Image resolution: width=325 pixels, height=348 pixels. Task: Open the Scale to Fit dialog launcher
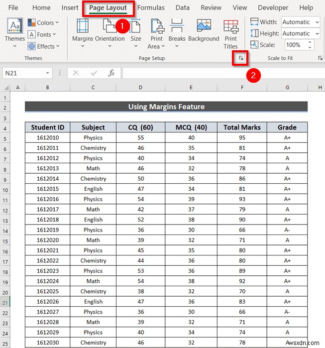coord(320,58)
